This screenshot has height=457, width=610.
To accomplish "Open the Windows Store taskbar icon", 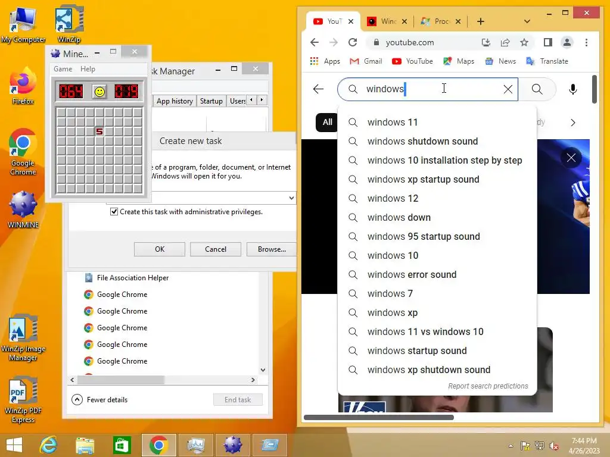I will click(122, 445).
